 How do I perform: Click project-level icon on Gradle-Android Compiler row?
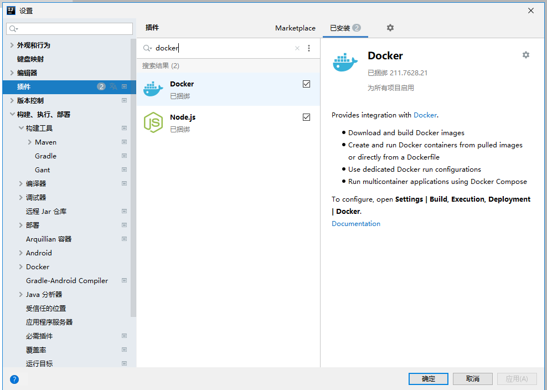[124, 280]
